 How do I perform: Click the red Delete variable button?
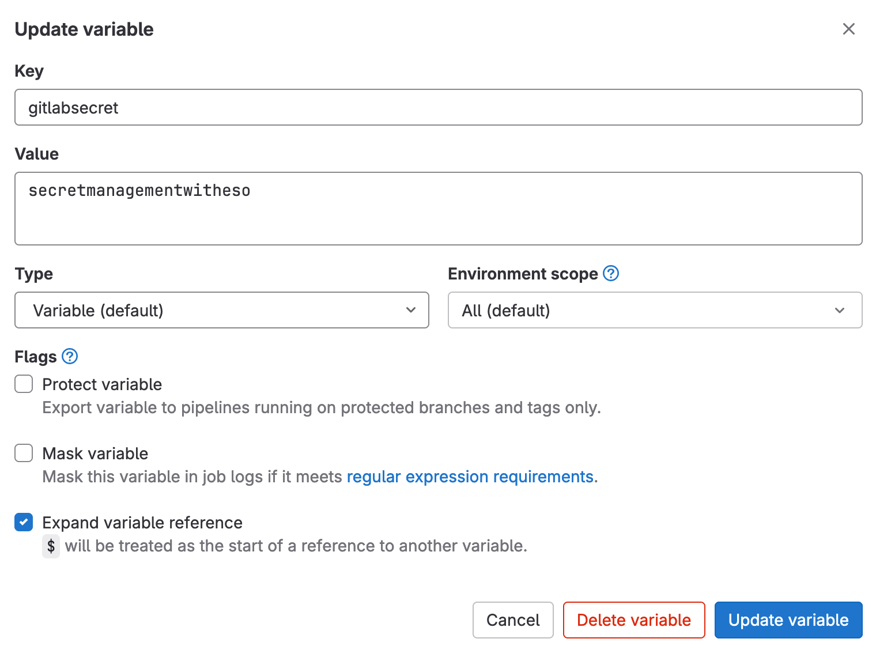click(x=633, y=620)
